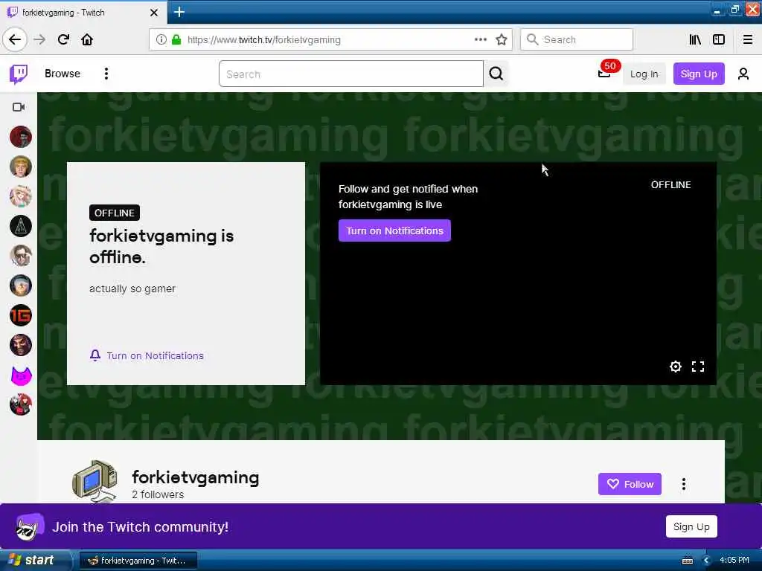This screenshot has width=762, height=571.
Task: Open the red-haired character avatar sidebar channel
Action: (x=21, y=405)
